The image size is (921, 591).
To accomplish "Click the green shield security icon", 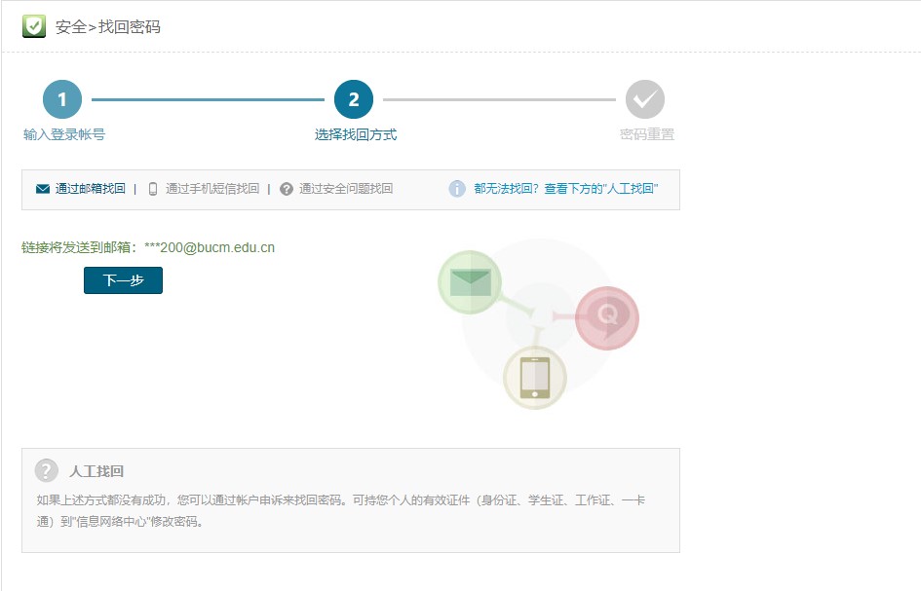I will point(34,26).
